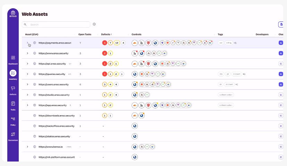Sort by the Defects column header
The image size is (287, 166).
pyautogui.click(x=106, y=34)
